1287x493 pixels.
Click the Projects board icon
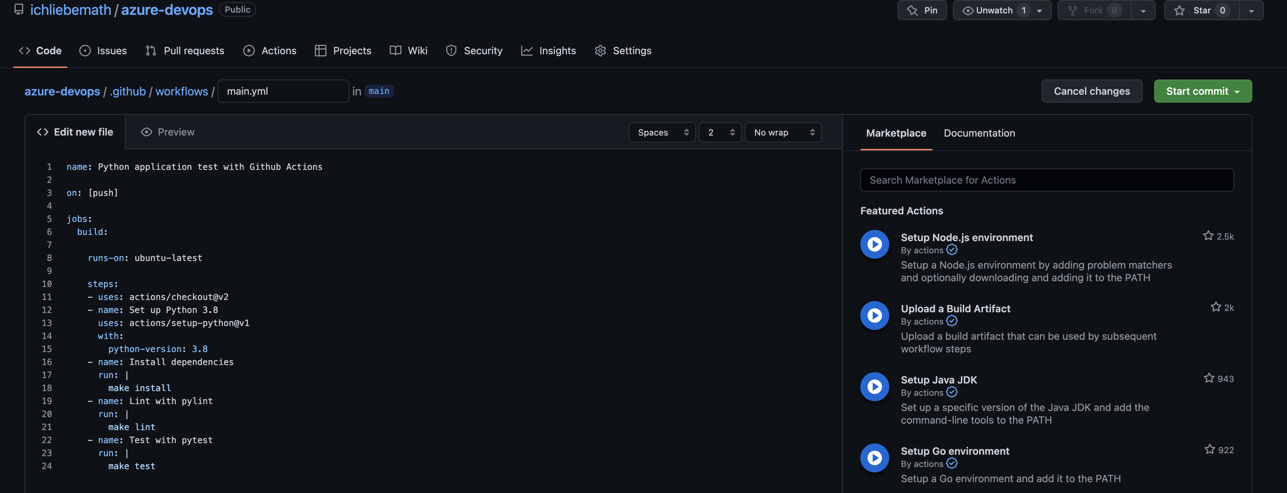tap(320, 50)
